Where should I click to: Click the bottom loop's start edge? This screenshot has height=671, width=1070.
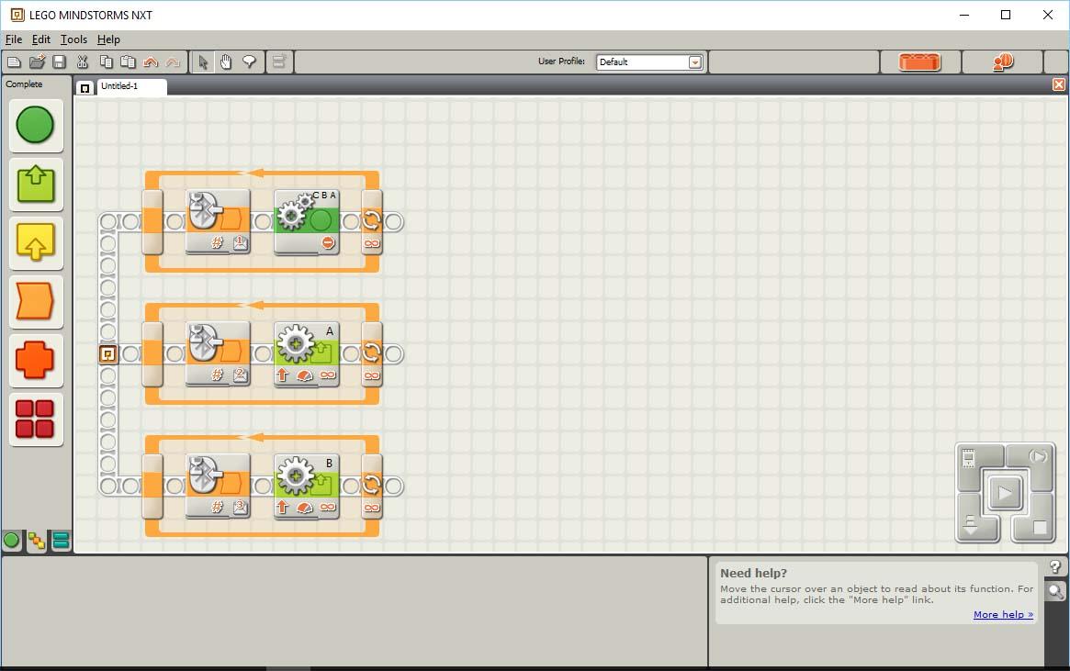152,486
